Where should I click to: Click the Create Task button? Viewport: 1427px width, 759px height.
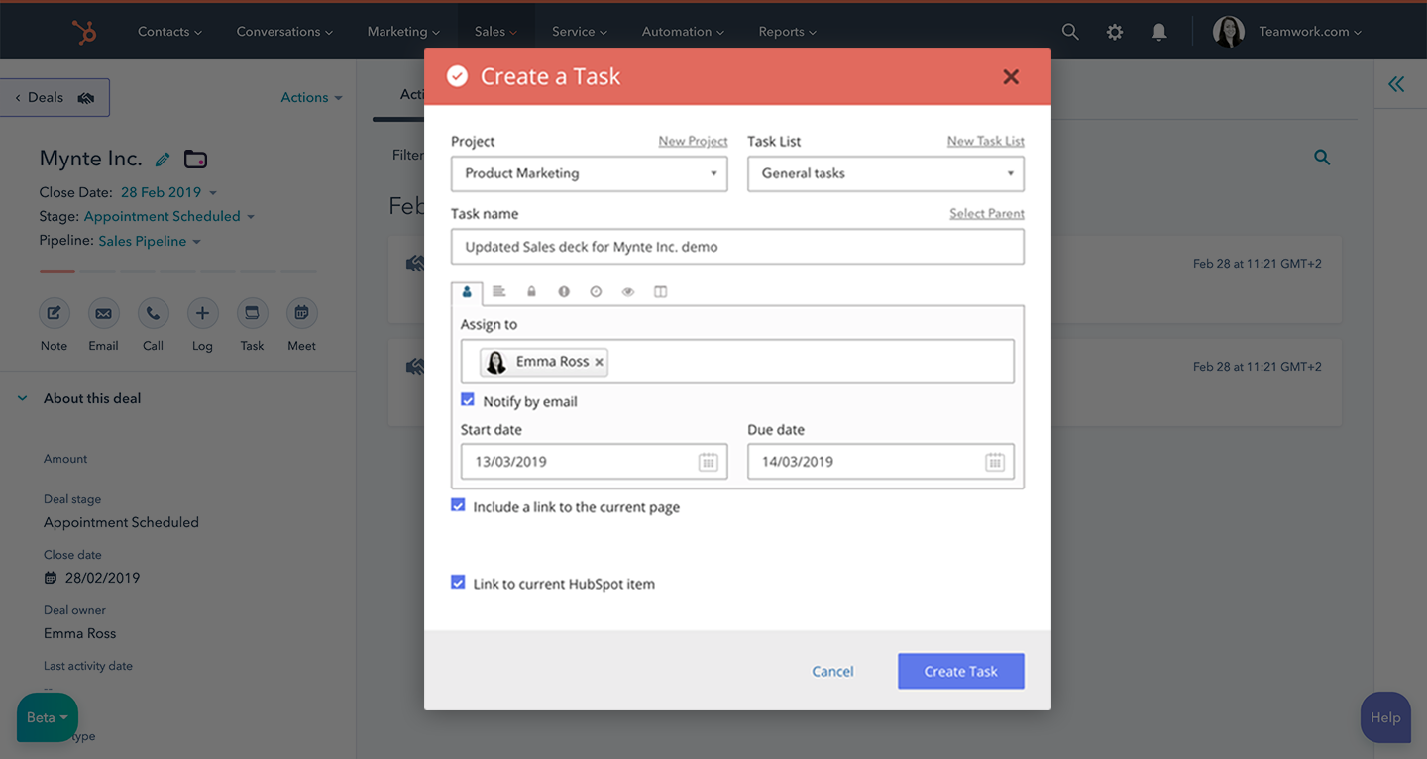pyautogui.click(x=961, y=671)
